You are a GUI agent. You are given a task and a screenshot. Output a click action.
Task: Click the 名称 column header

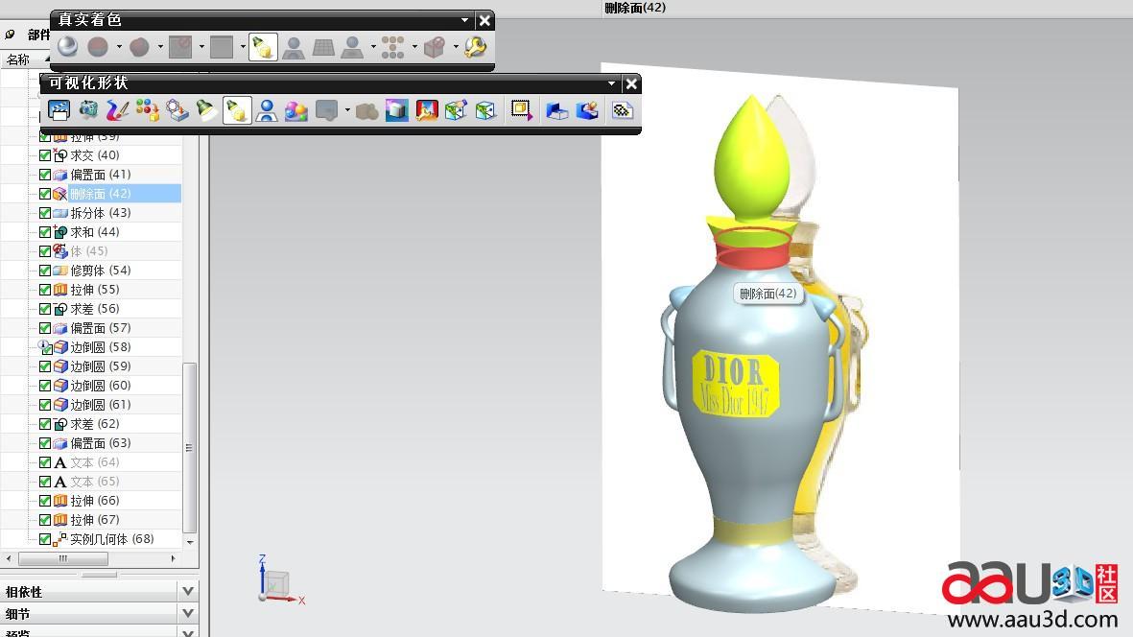tap(18, 59)
